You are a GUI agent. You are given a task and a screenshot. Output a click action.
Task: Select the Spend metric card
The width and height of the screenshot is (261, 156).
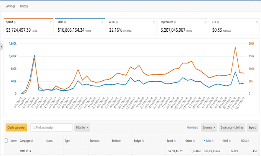click(x=28, y=26)
